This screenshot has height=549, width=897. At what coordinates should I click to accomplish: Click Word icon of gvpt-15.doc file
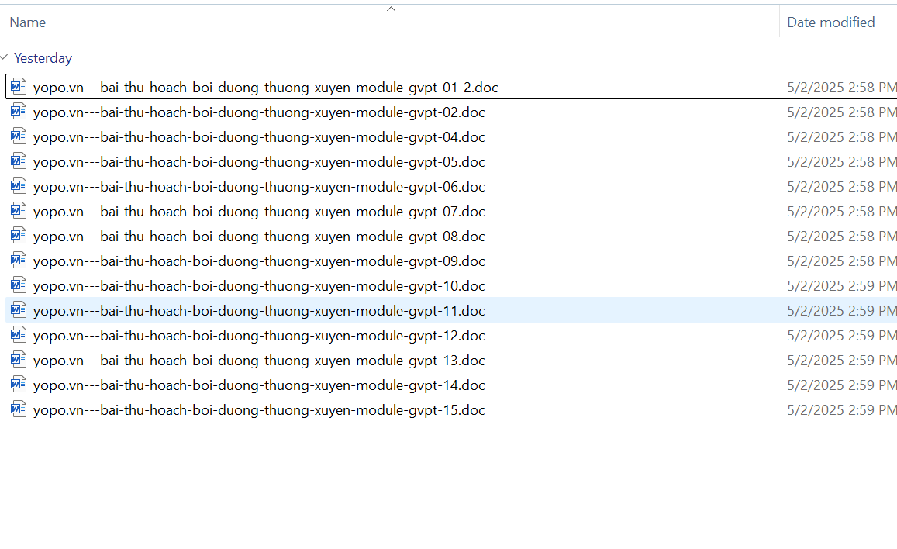[19, 409]
